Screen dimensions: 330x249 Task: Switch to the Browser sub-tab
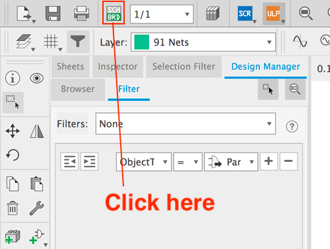click(78, 89)
